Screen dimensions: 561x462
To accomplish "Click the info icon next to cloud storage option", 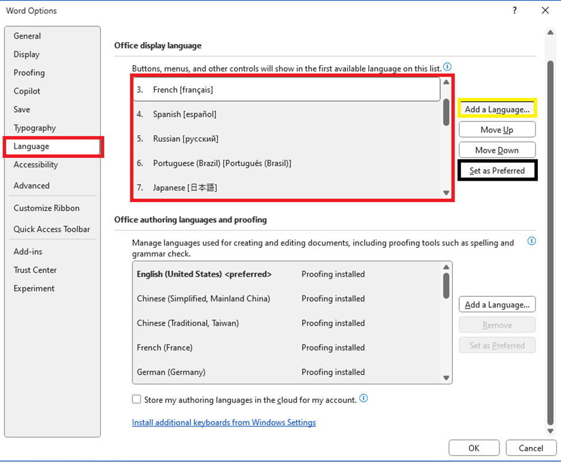I will [x=364, y=398].
